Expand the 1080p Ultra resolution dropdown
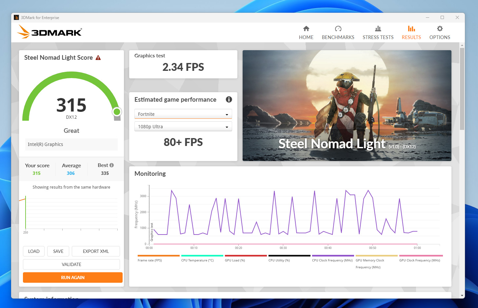 tap(183, 127)
